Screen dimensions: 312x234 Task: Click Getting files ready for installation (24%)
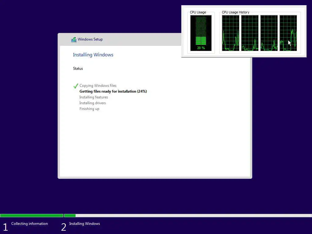[x=113, y=91]
